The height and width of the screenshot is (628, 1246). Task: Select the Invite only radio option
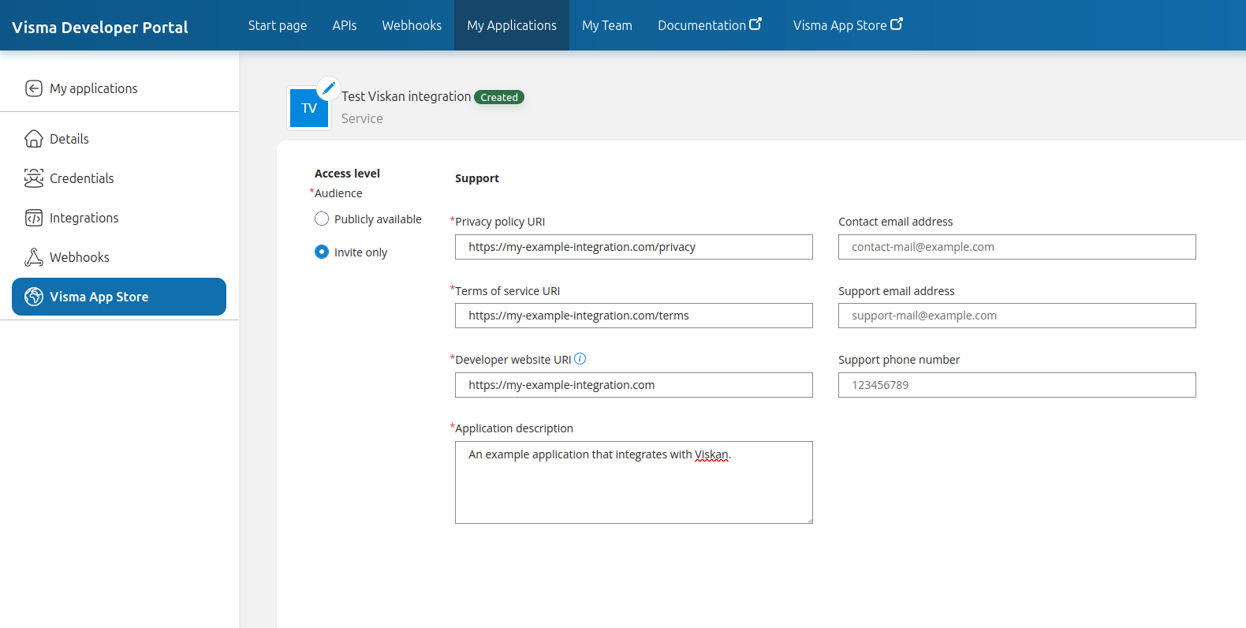coord(322,252)
